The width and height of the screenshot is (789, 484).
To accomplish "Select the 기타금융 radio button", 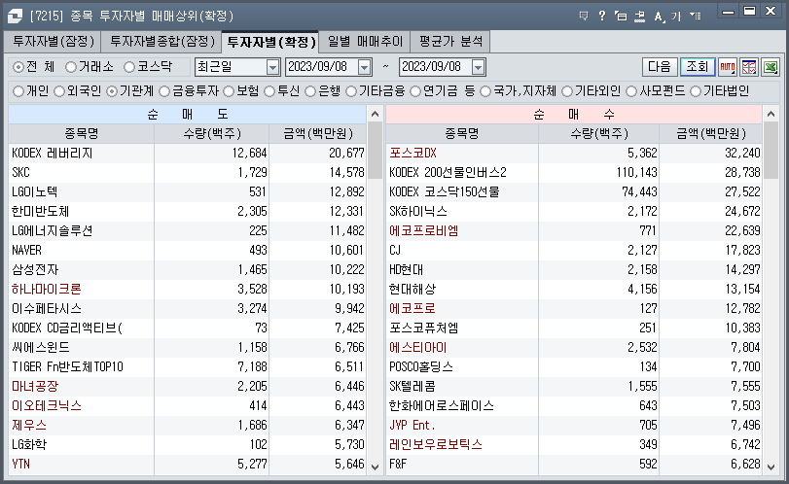I will tap(351, 91).
